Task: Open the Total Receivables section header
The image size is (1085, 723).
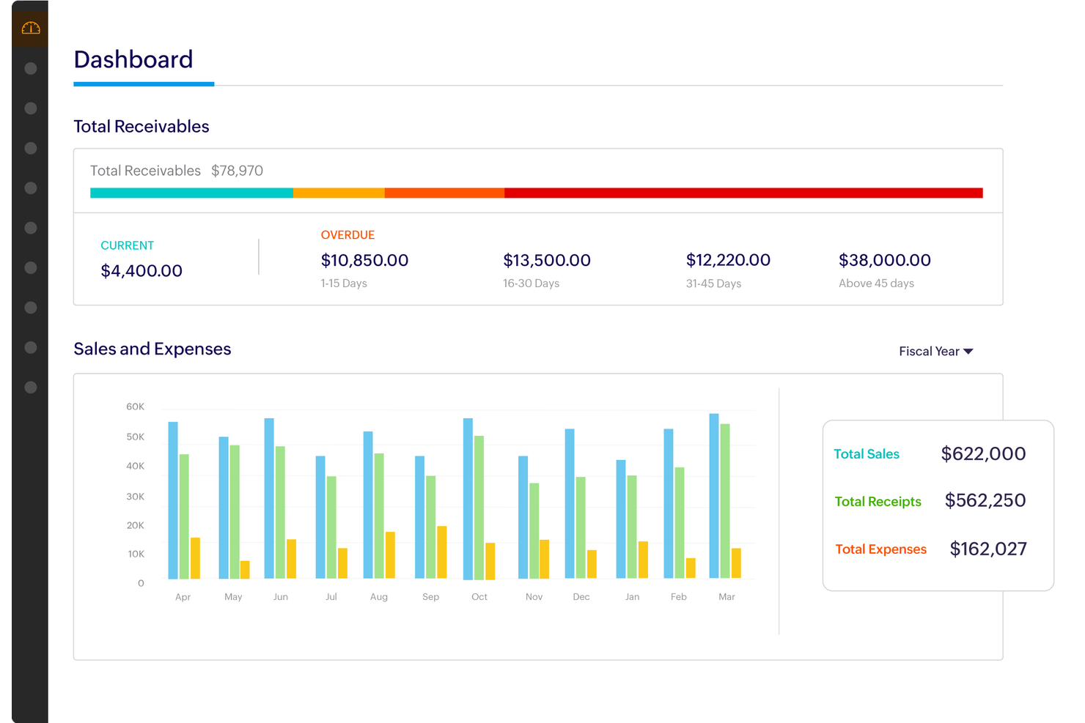Action: tap(141, 126)
